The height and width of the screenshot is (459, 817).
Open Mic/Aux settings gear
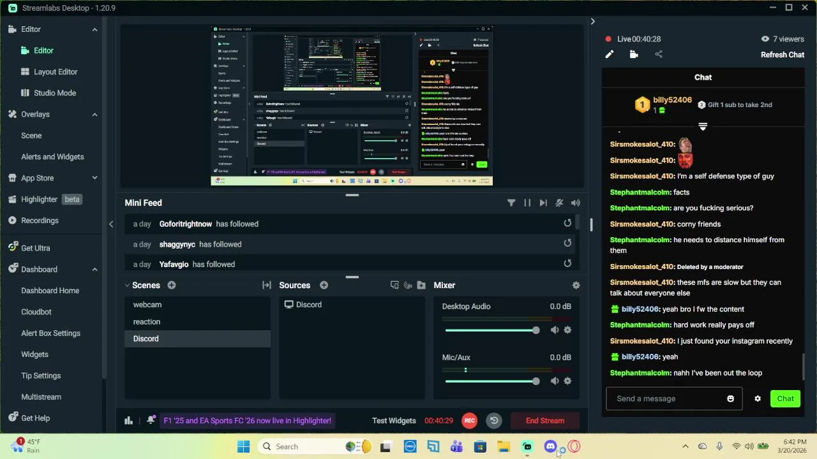(567, 381)
